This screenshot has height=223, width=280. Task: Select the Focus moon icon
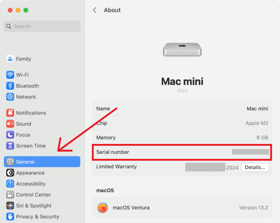pos(10,135)
